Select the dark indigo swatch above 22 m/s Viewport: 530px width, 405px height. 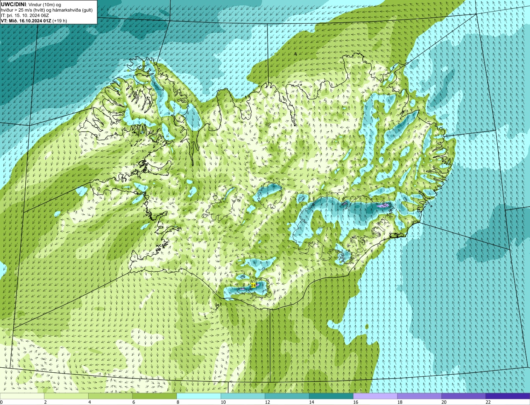(508, 396)
